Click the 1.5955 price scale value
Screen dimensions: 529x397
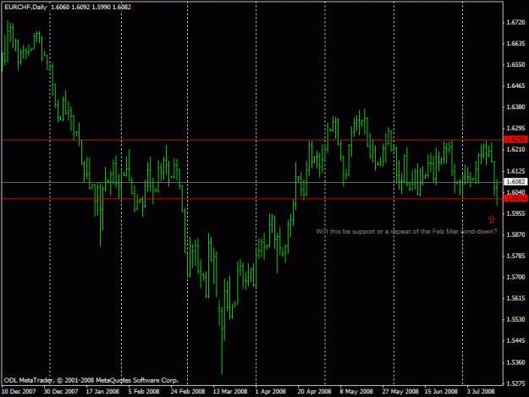tap(515, 213)
